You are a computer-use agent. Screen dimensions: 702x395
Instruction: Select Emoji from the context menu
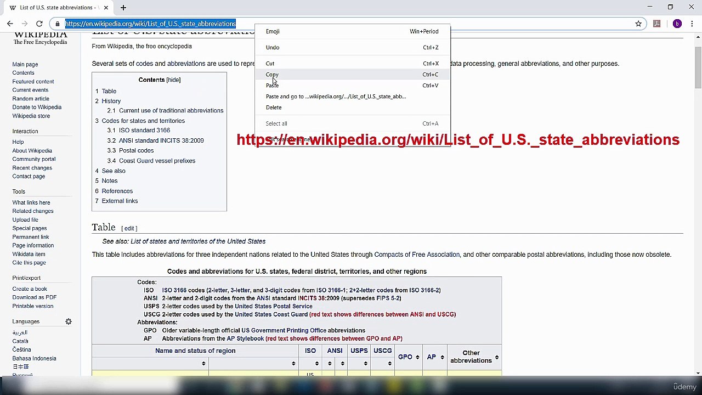[273, 31]
